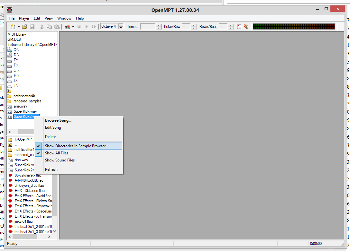This screenshot has height=251, width=350.
Task: Click the Setup options checklist icon
Action: point(239,27)
